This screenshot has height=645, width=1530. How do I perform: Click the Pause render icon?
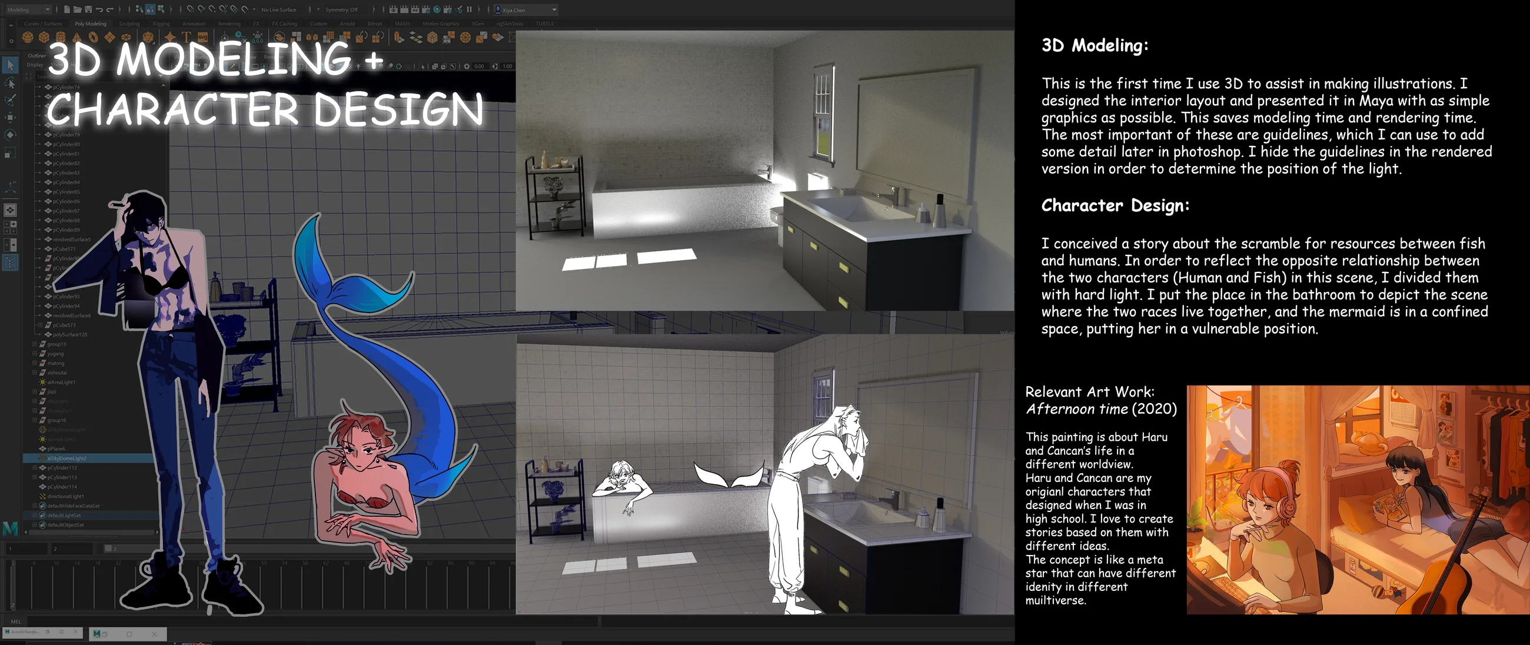pos(469,9)
